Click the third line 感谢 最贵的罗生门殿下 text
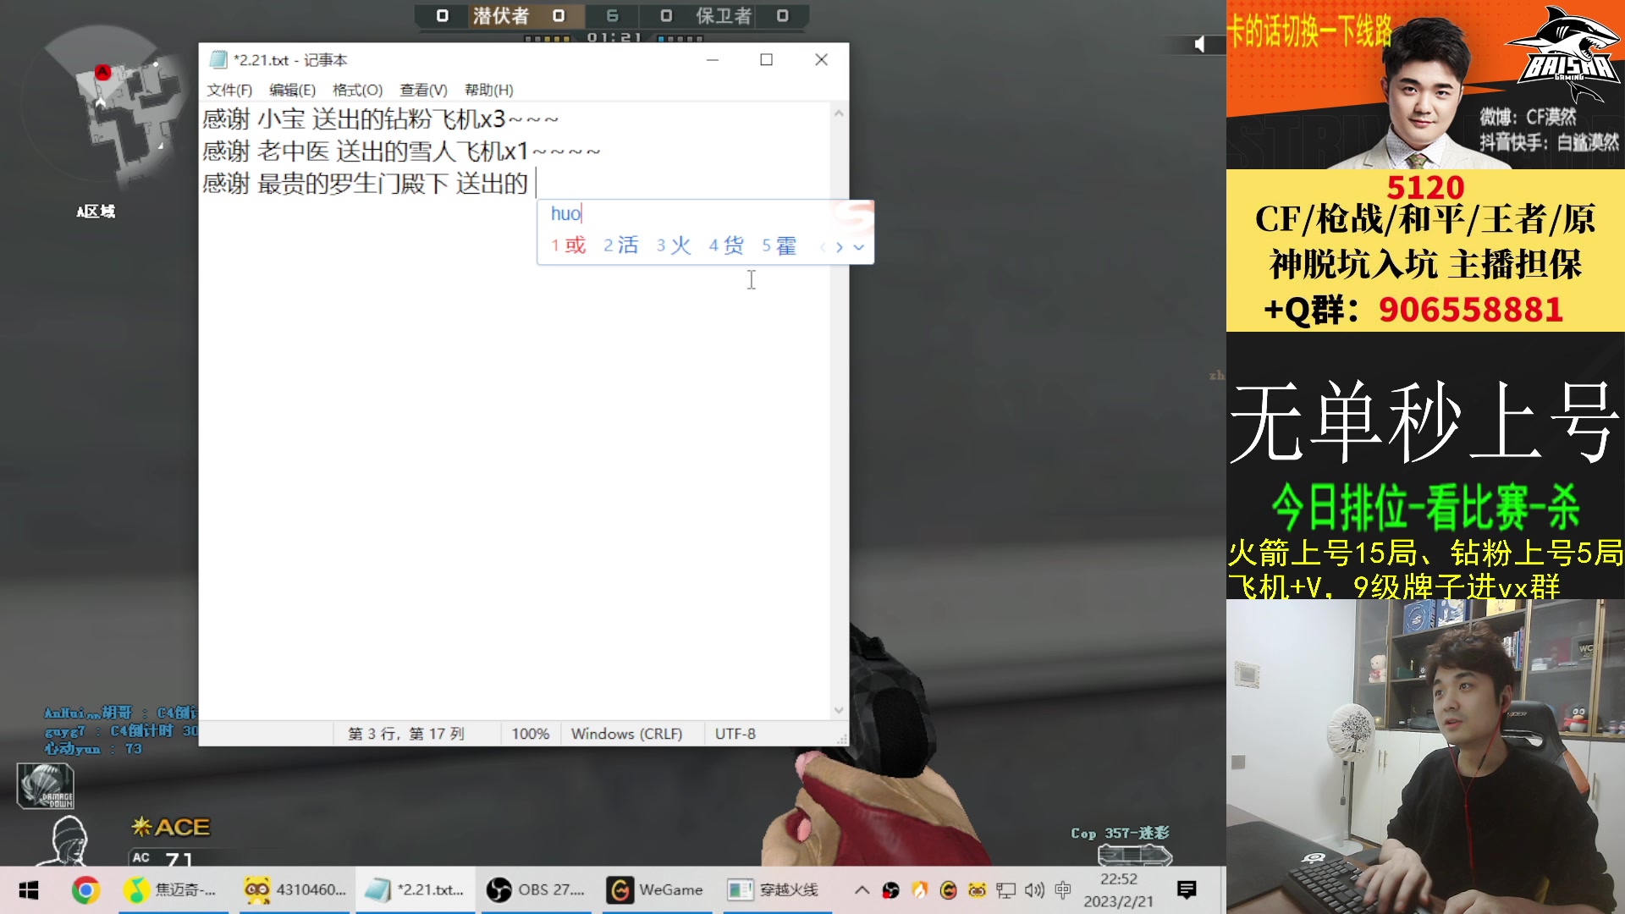Screen dimensions: 1625x914 (x=365, y=184)
